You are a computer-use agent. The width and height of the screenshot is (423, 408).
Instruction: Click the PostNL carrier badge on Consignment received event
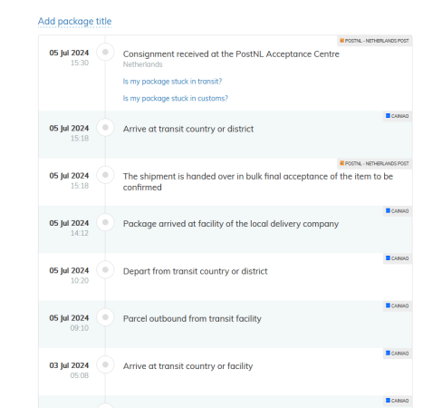(374, 41)
